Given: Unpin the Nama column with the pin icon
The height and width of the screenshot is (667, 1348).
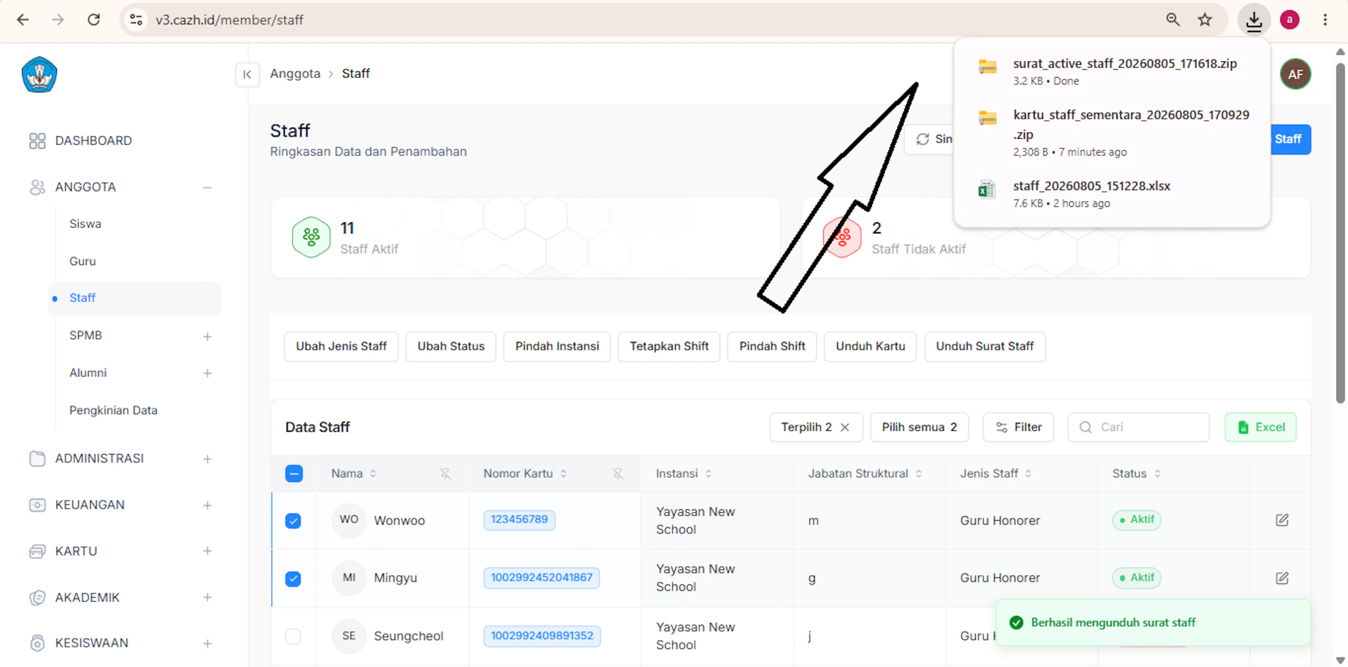Looking at the screenshot, I should 445,474.
